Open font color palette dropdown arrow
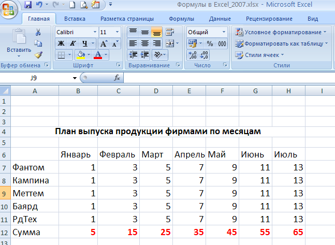335x245 pixels. tap(106, 55)
